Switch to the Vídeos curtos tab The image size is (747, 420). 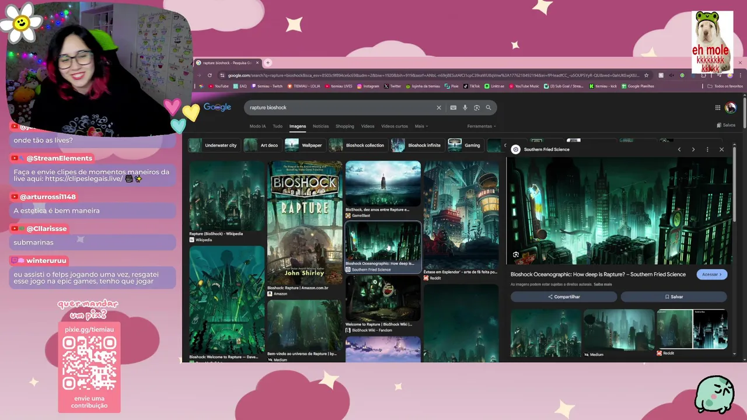tap(395, 126)
